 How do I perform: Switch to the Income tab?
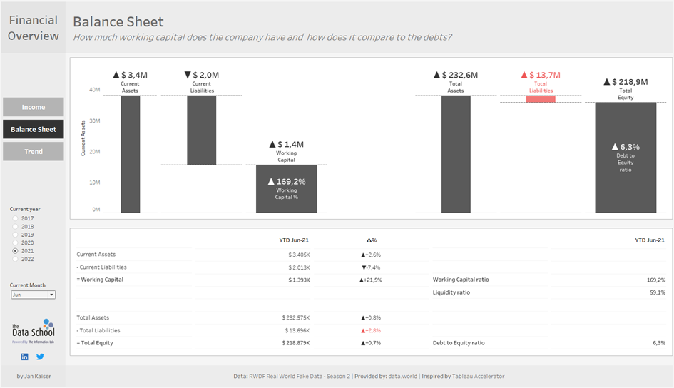pyautogui.click(x=34, y=107)
